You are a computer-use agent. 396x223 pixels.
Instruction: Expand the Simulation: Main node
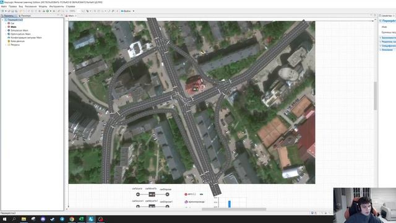pyautogui.click(x=6, y=30)
